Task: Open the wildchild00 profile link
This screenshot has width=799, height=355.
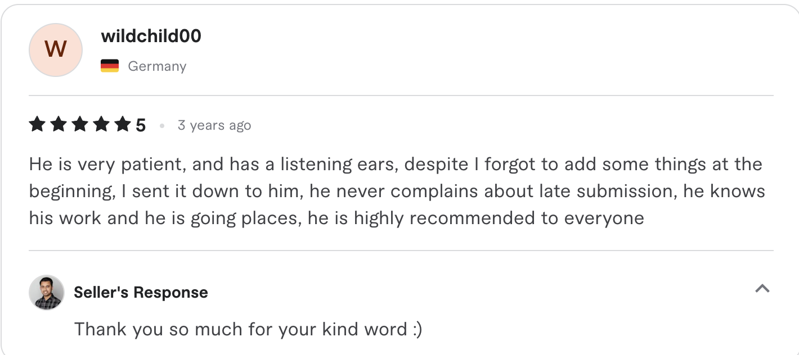Action: click(x=150, y=35)
